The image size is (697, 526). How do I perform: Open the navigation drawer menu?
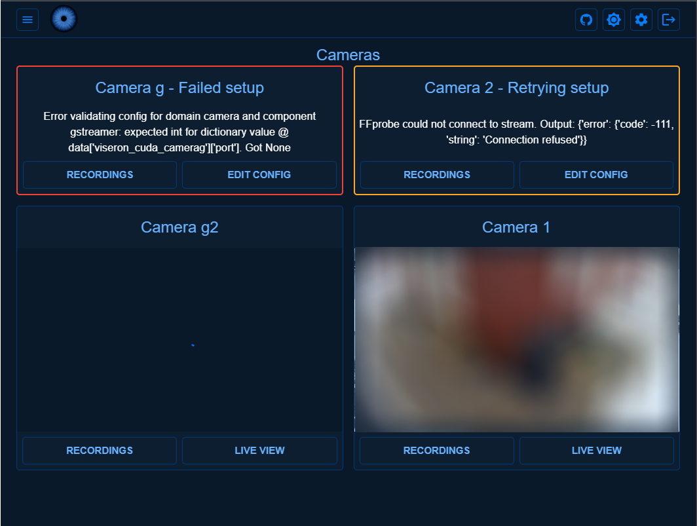(x=28, y=19)
